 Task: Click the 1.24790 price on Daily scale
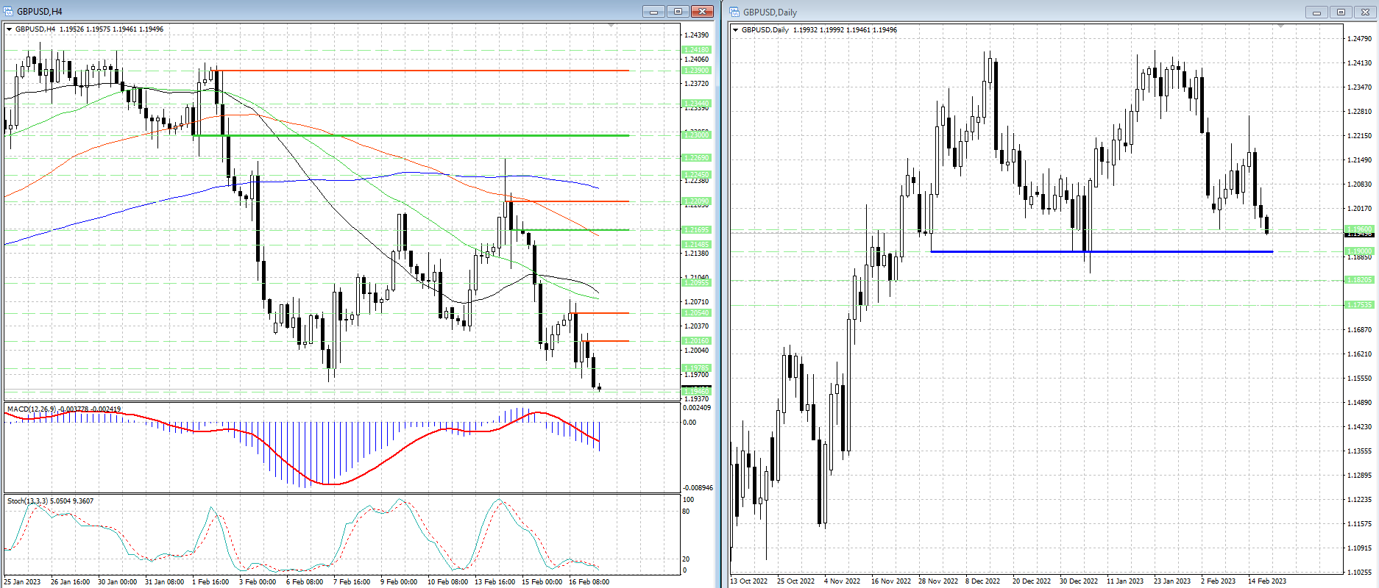(1359, 39)
